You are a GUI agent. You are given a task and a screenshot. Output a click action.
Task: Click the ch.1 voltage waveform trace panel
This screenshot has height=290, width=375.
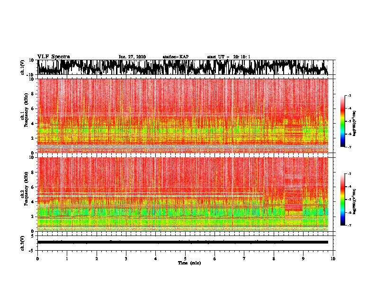[x=185, y=67]
